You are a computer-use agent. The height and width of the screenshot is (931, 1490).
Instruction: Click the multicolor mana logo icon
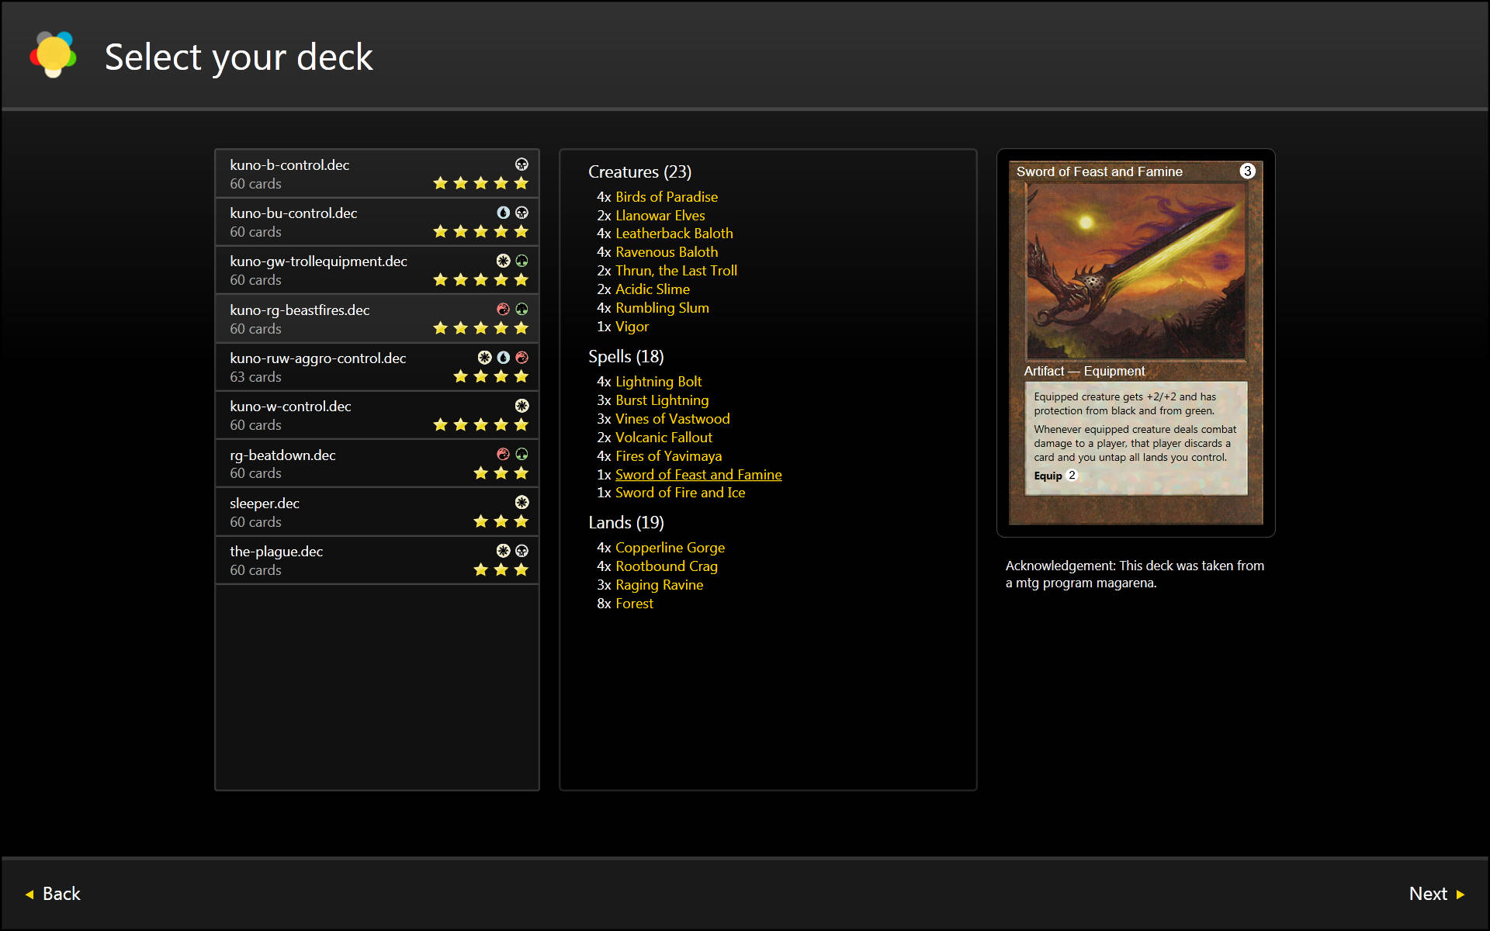click(x=53, y=54)
